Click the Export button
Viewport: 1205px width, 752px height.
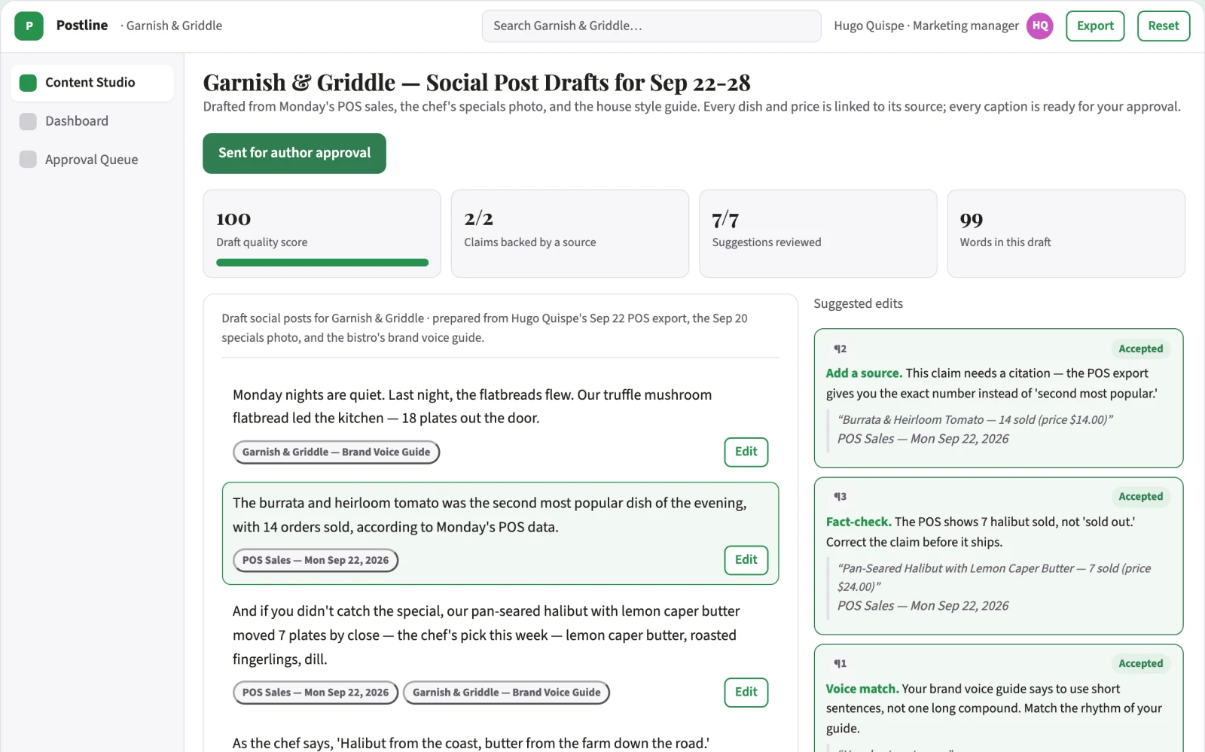[1095, 26]
